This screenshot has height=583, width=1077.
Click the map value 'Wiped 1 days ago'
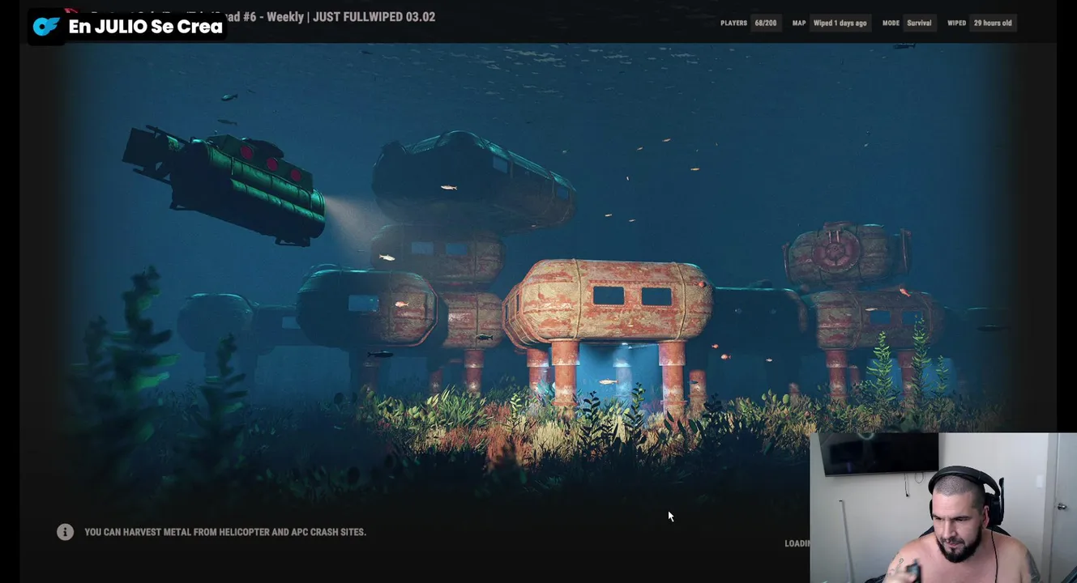840,23
